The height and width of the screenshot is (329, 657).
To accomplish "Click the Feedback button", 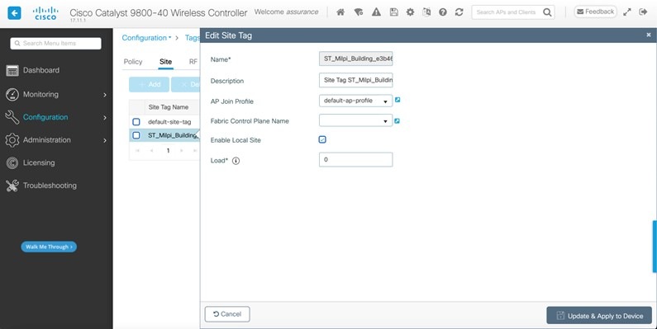I will [x=595, y=12].
